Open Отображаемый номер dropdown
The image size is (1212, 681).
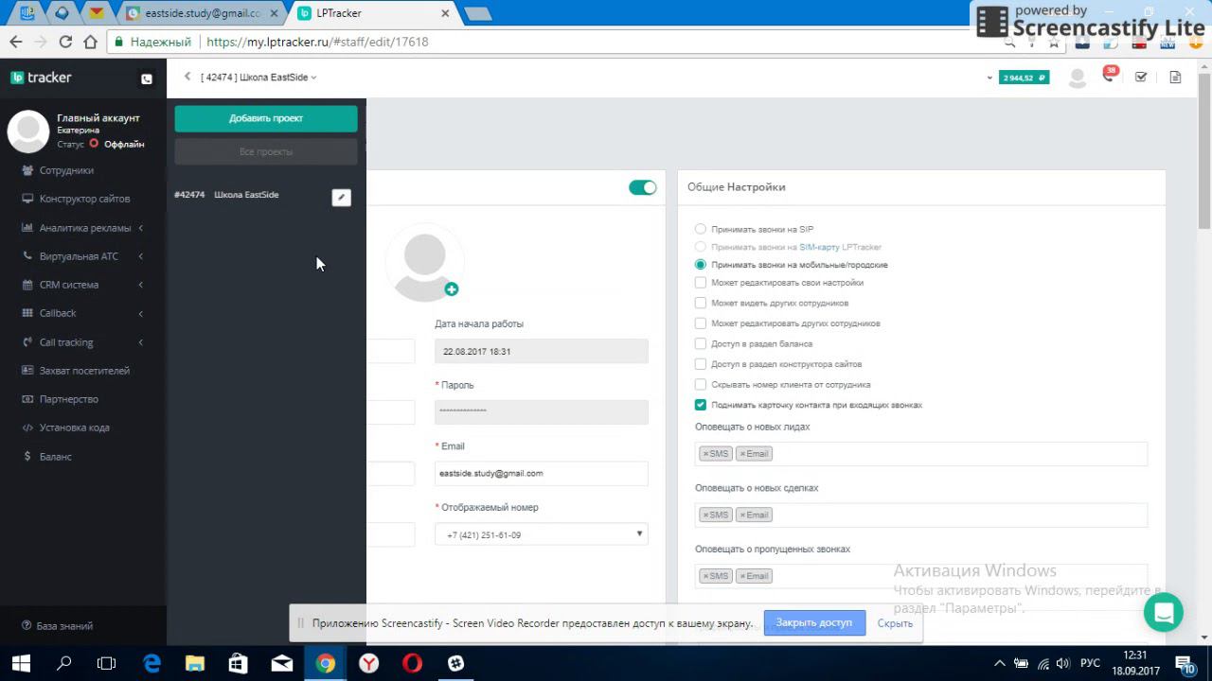click(542, 534)
